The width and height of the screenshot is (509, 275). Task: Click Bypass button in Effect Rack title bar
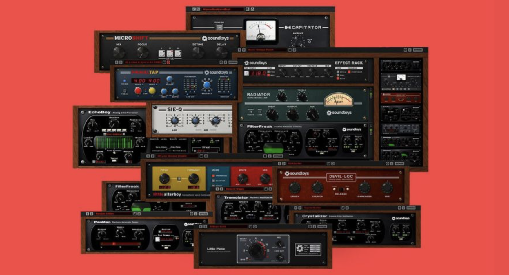click(x=418, y=50)
